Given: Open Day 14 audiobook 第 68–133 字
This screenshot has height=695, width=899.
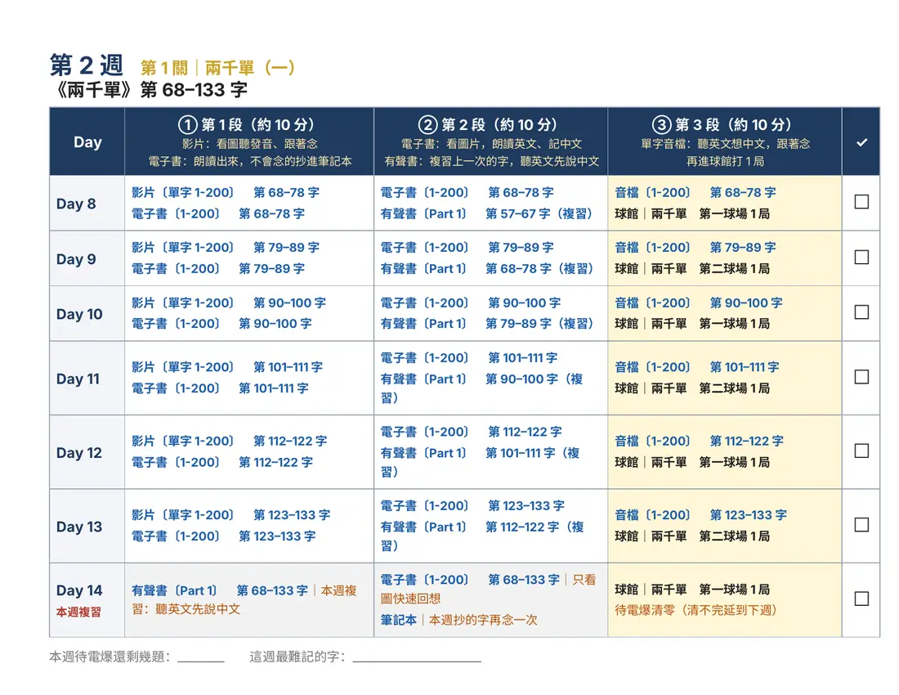Looking at the screenshot, I should 220,590.
